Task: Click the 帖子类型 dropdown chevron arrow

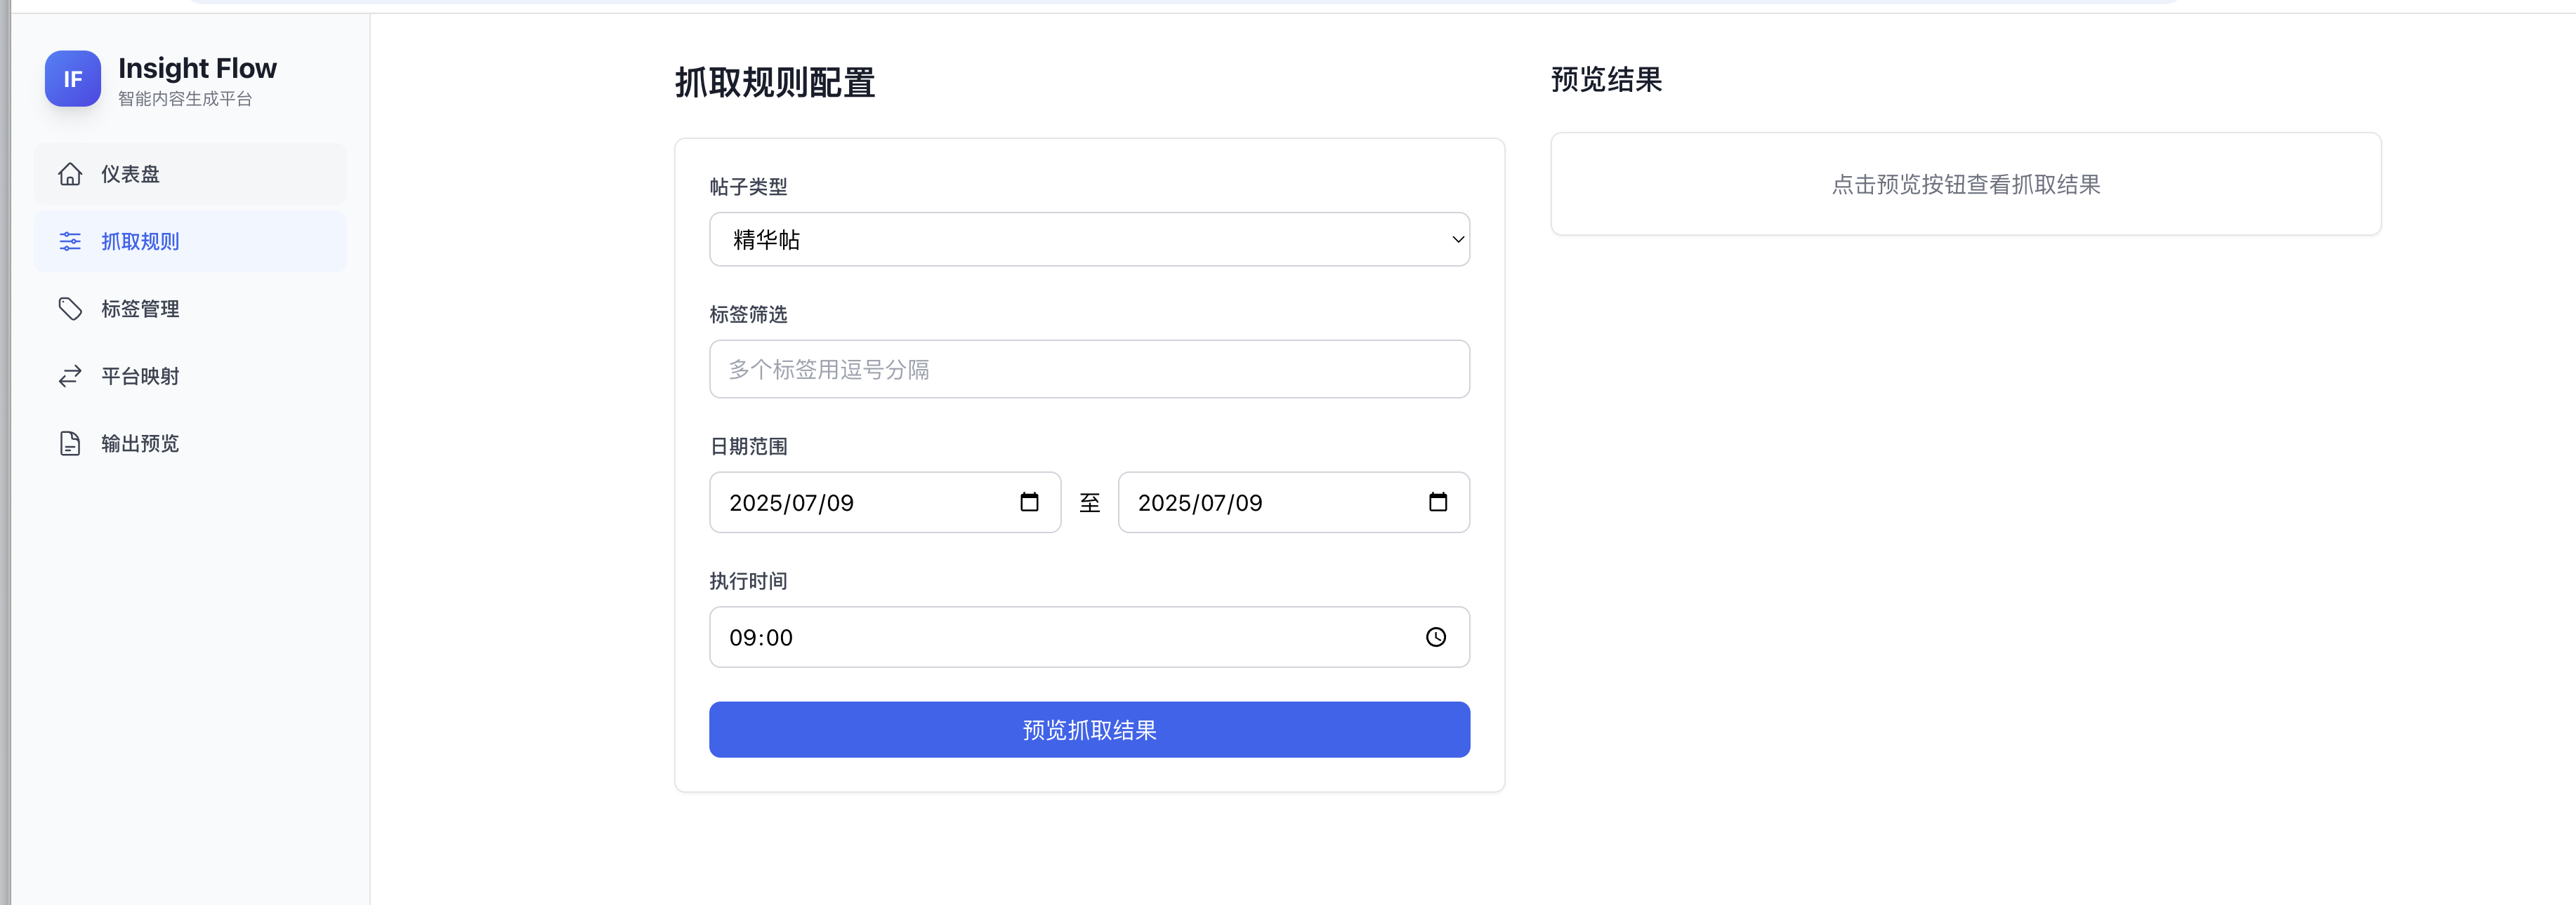Action: pos(1458,240)
